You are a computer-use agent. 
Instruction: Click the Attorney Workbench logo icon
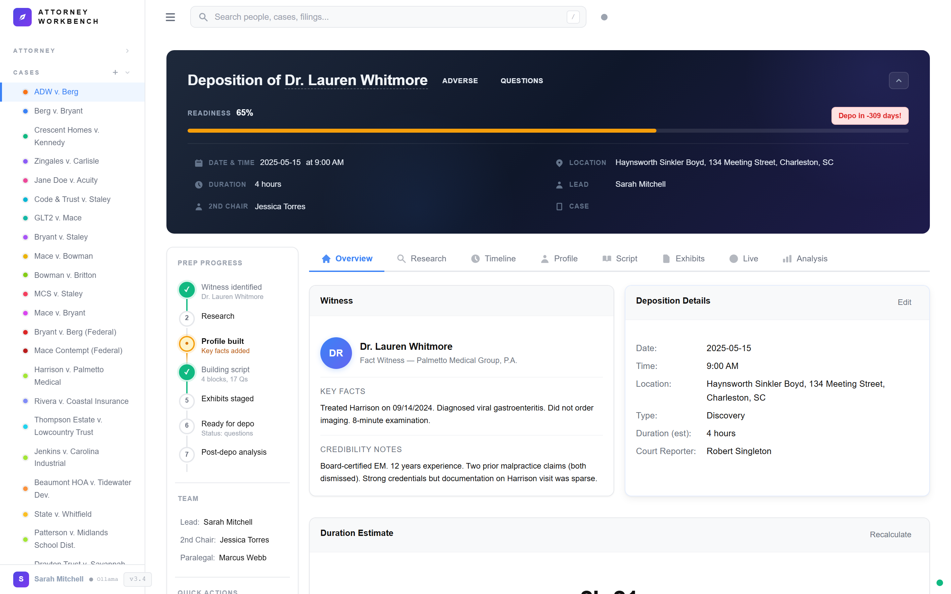coord(22,17)
